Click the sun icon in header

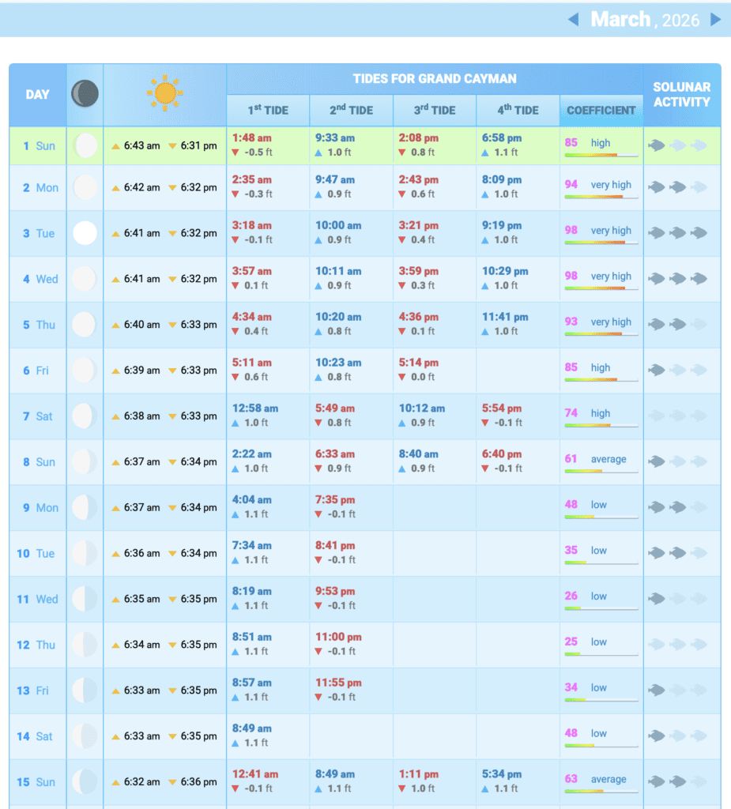(x=164, y=94)
